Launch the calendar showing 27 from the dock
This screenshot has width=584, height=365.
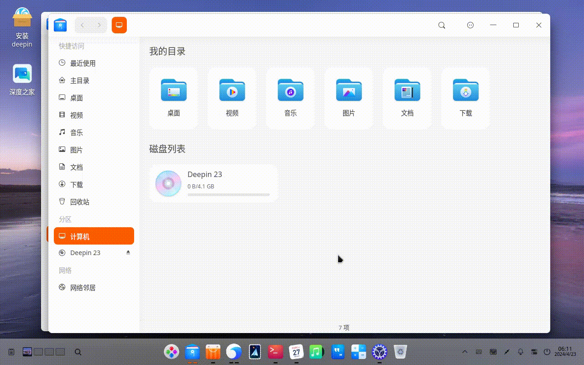coord(296,352)
